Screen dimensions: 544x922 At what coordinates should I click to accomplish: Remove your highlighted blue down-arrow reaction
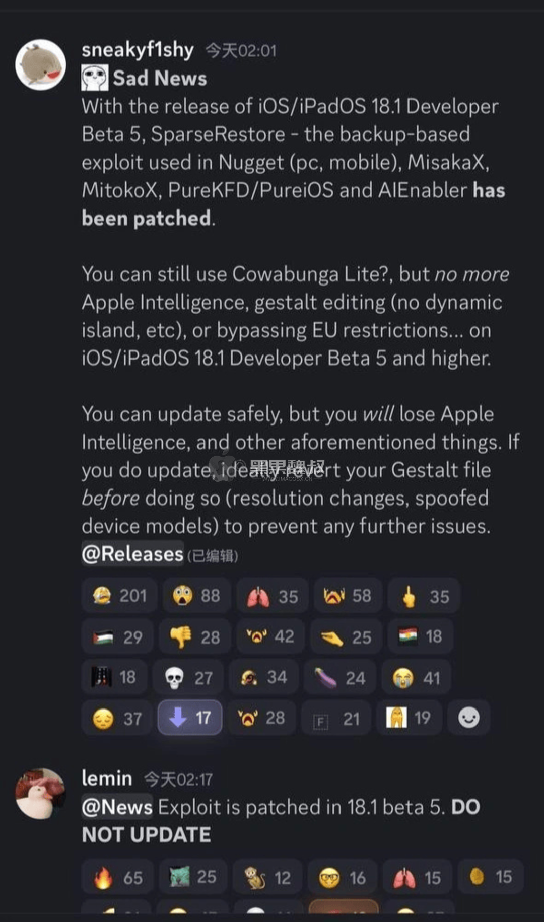coord(189,717)
